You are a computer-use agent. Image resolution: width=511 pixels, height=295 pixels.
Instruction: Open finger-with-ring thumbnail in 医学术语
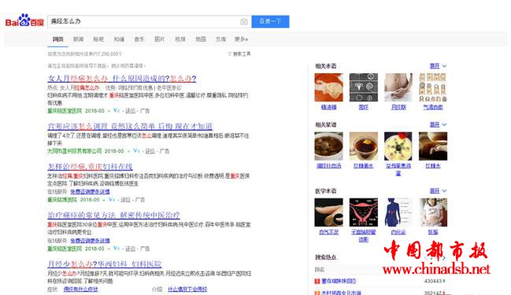point(328,212)
